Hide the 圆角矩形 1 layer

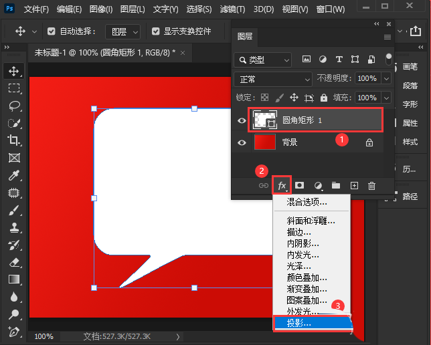pyautogui.click(x=242, y=120)
